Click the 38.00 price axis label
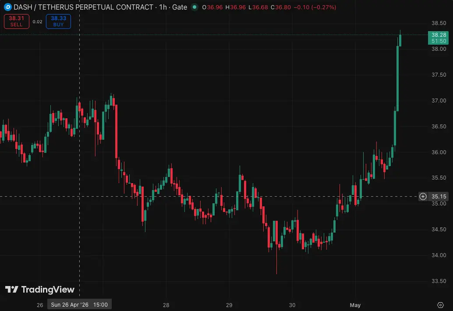This screenshot has width=453, height=311. click(x=439, y=49)
